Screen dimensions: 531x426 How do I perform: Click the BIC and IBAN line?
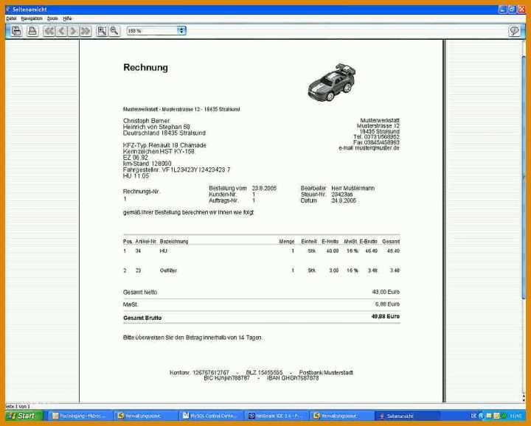(261, 378)
